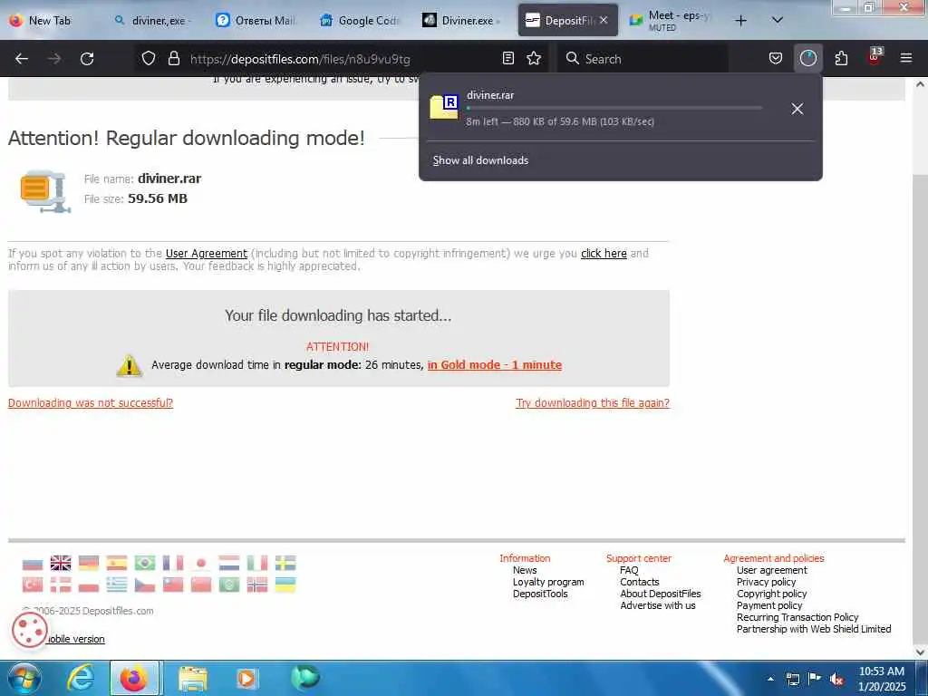Image resolution: width=928 pixels, height=696 pixels.
Task: Follow the 'click here' violation link
Action: (604, 254)
